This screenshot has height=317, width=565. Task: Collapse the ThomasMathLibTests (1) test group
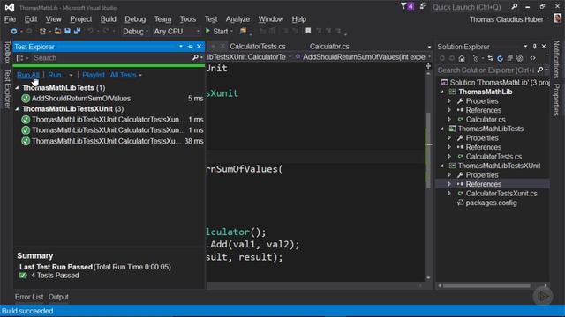pos(17,88)
